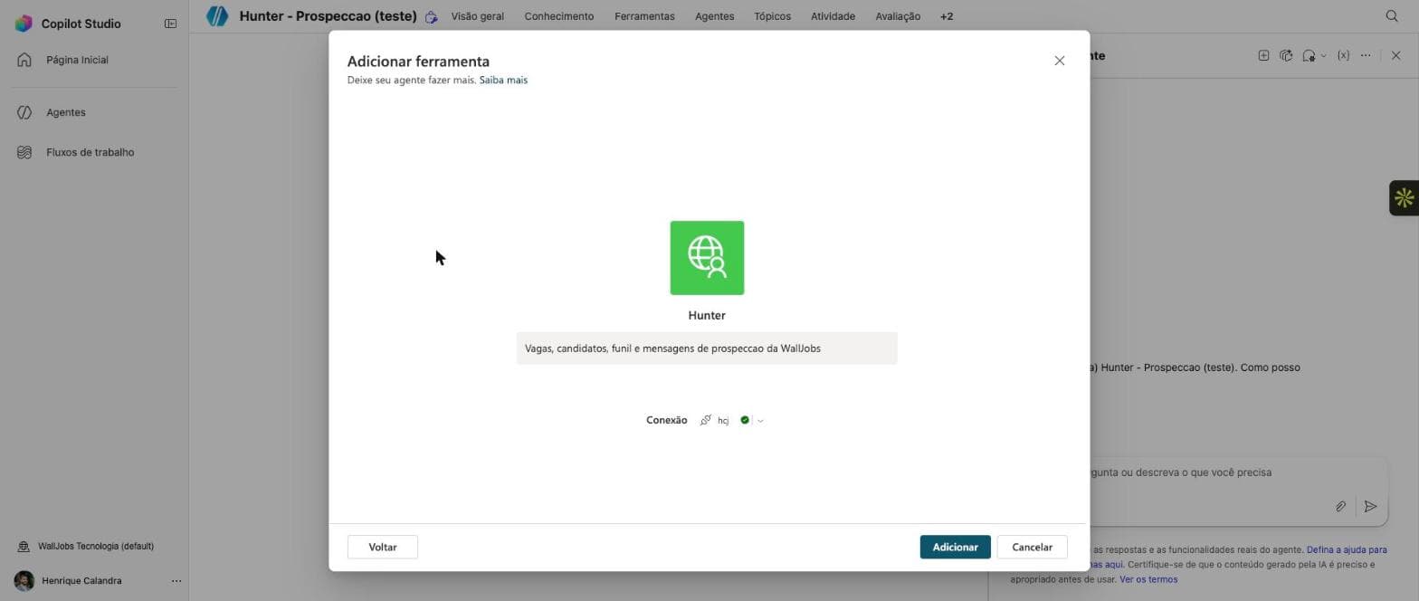
Task: Open Página Inicial home icon
Action: [x=24, y=60]
